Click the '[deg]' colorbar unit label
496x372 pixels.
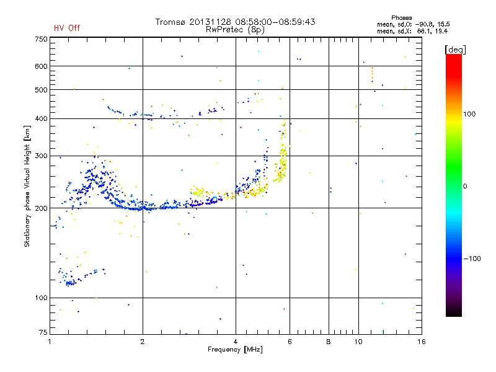pos(455,50)
